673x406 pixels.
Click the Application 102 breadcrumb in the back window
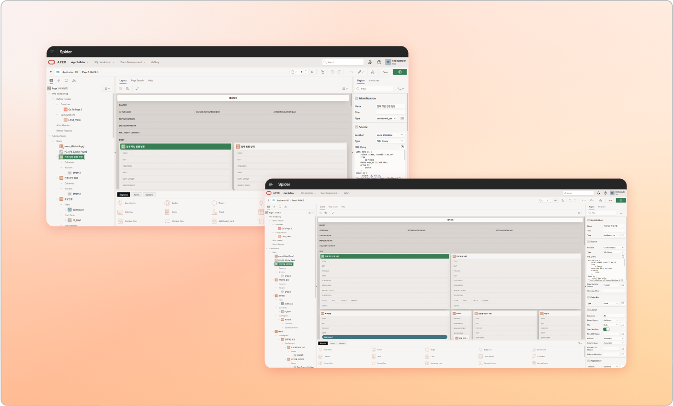tap(70, 72)
